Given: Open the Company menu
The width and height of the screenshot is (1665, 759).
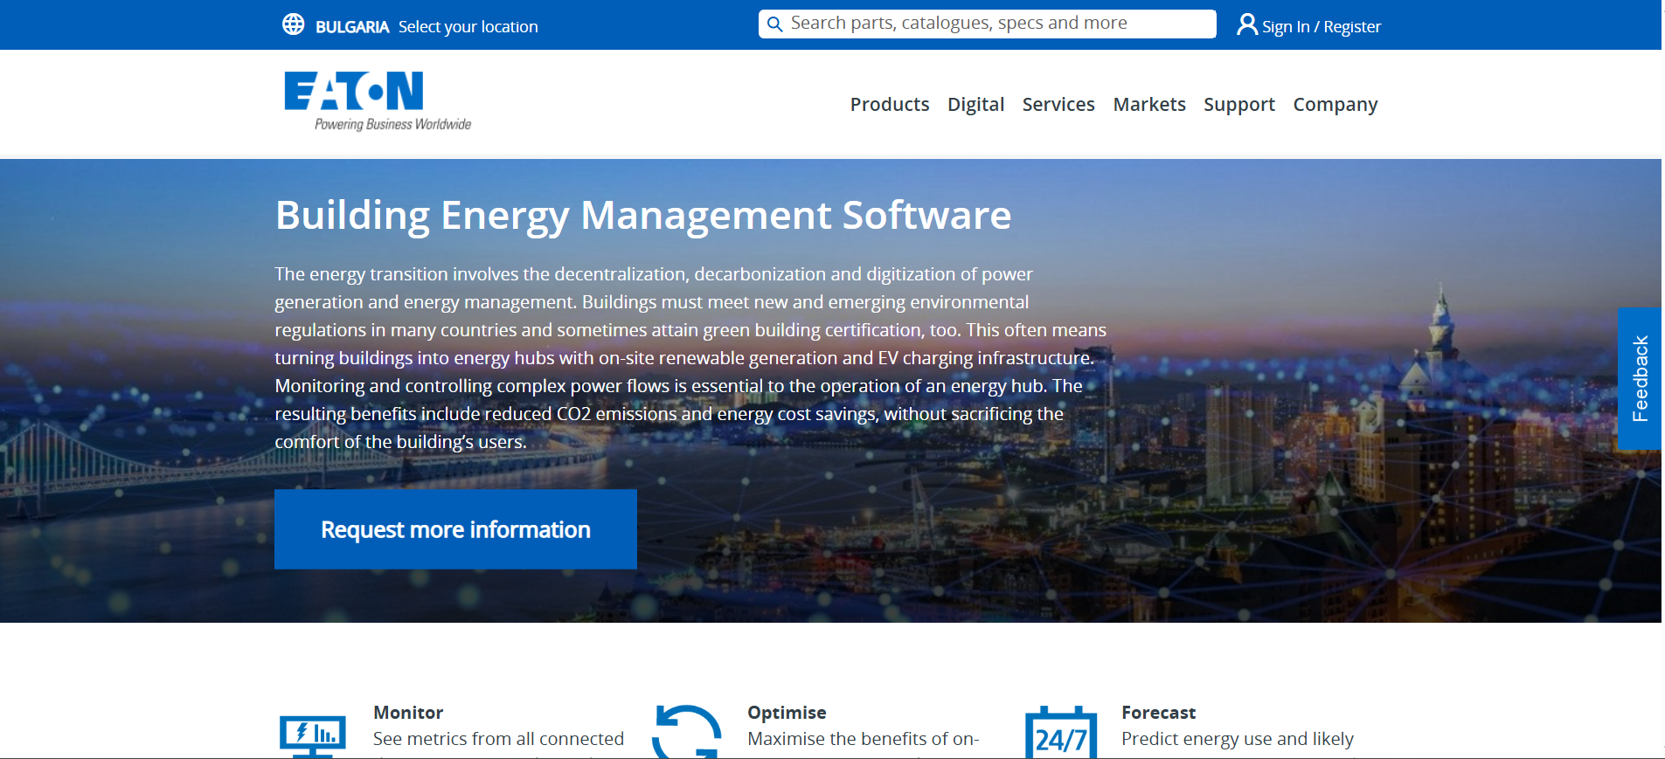Looking at the screenshot, I should tap(1335, 105).
